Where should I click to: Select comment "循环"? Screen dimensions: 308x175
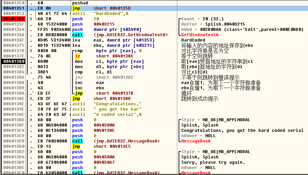(187, 93)
